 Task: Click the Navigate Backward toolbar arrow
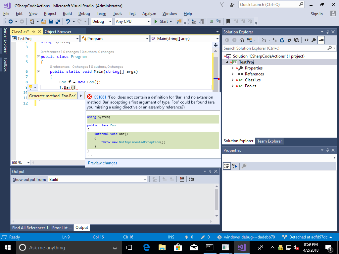[x=10, y=21]
